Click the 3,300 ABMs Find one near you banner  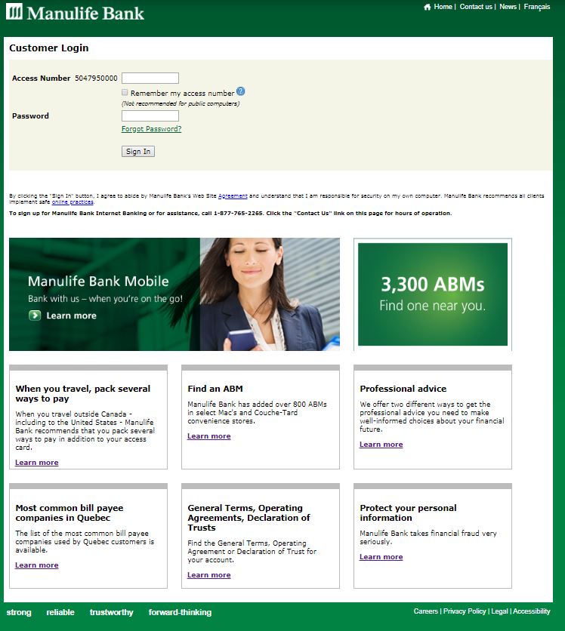click(433, 294)
